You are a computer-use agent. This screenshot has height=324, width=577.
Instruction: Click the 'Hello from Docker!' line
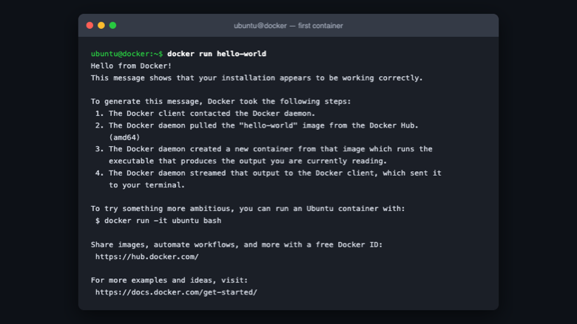[x=131, y=66]
